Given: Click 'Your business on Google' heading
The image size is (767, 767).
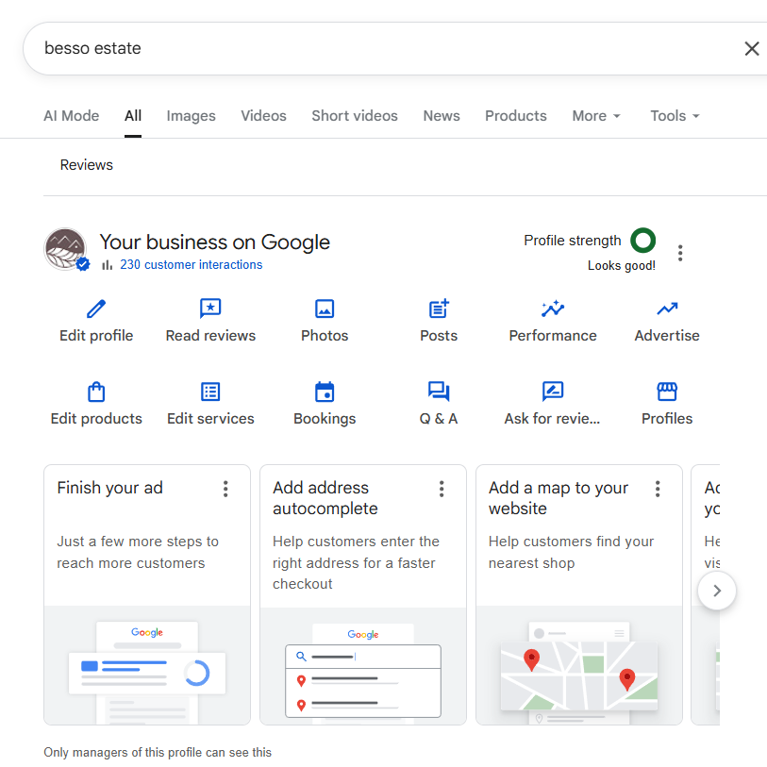Looking at the screenshot, I should point(215,242).
